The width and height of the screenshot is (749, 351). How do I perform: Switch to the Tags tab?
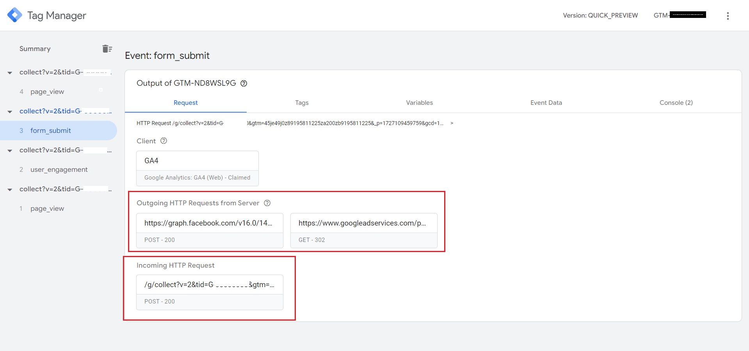coord(302,103)
